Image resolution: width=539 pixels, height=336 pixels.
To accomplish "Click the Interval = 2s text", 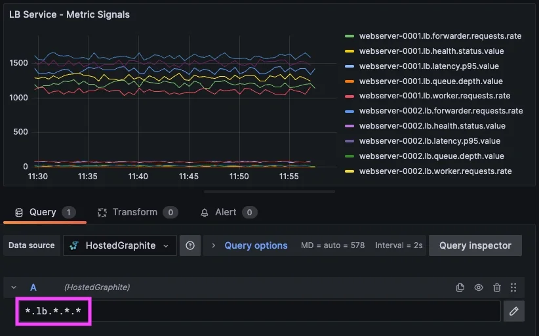I will coord(399,245).
